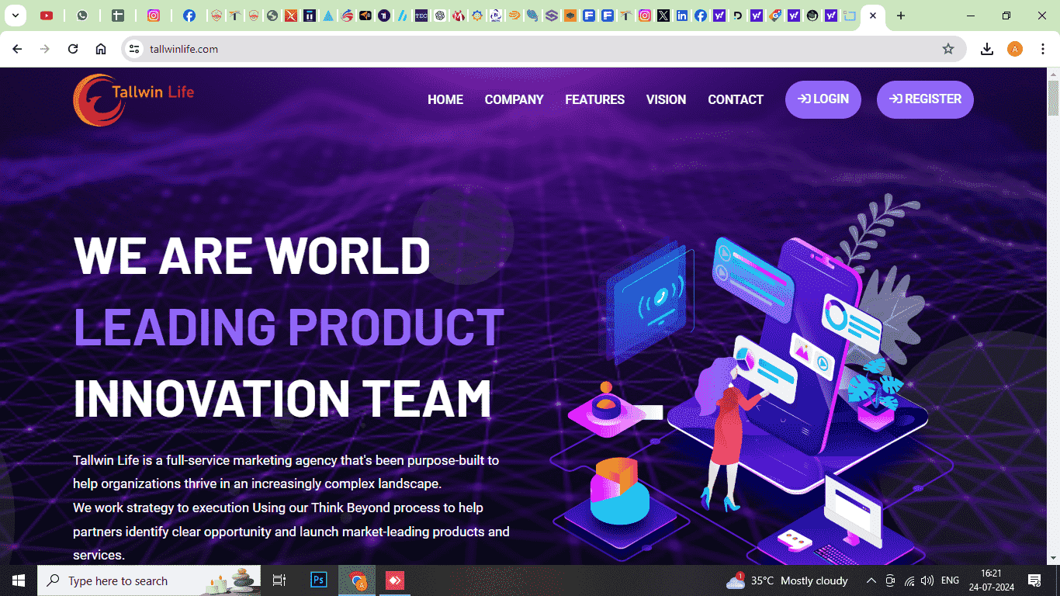
Task: Open the Chrome three-dot menu
Action: tap(1042, 49)
